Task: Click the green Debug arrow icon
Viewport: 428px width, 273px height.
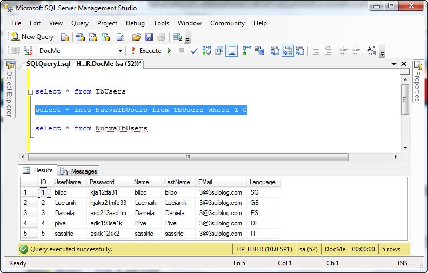Action: pos(169,51)
